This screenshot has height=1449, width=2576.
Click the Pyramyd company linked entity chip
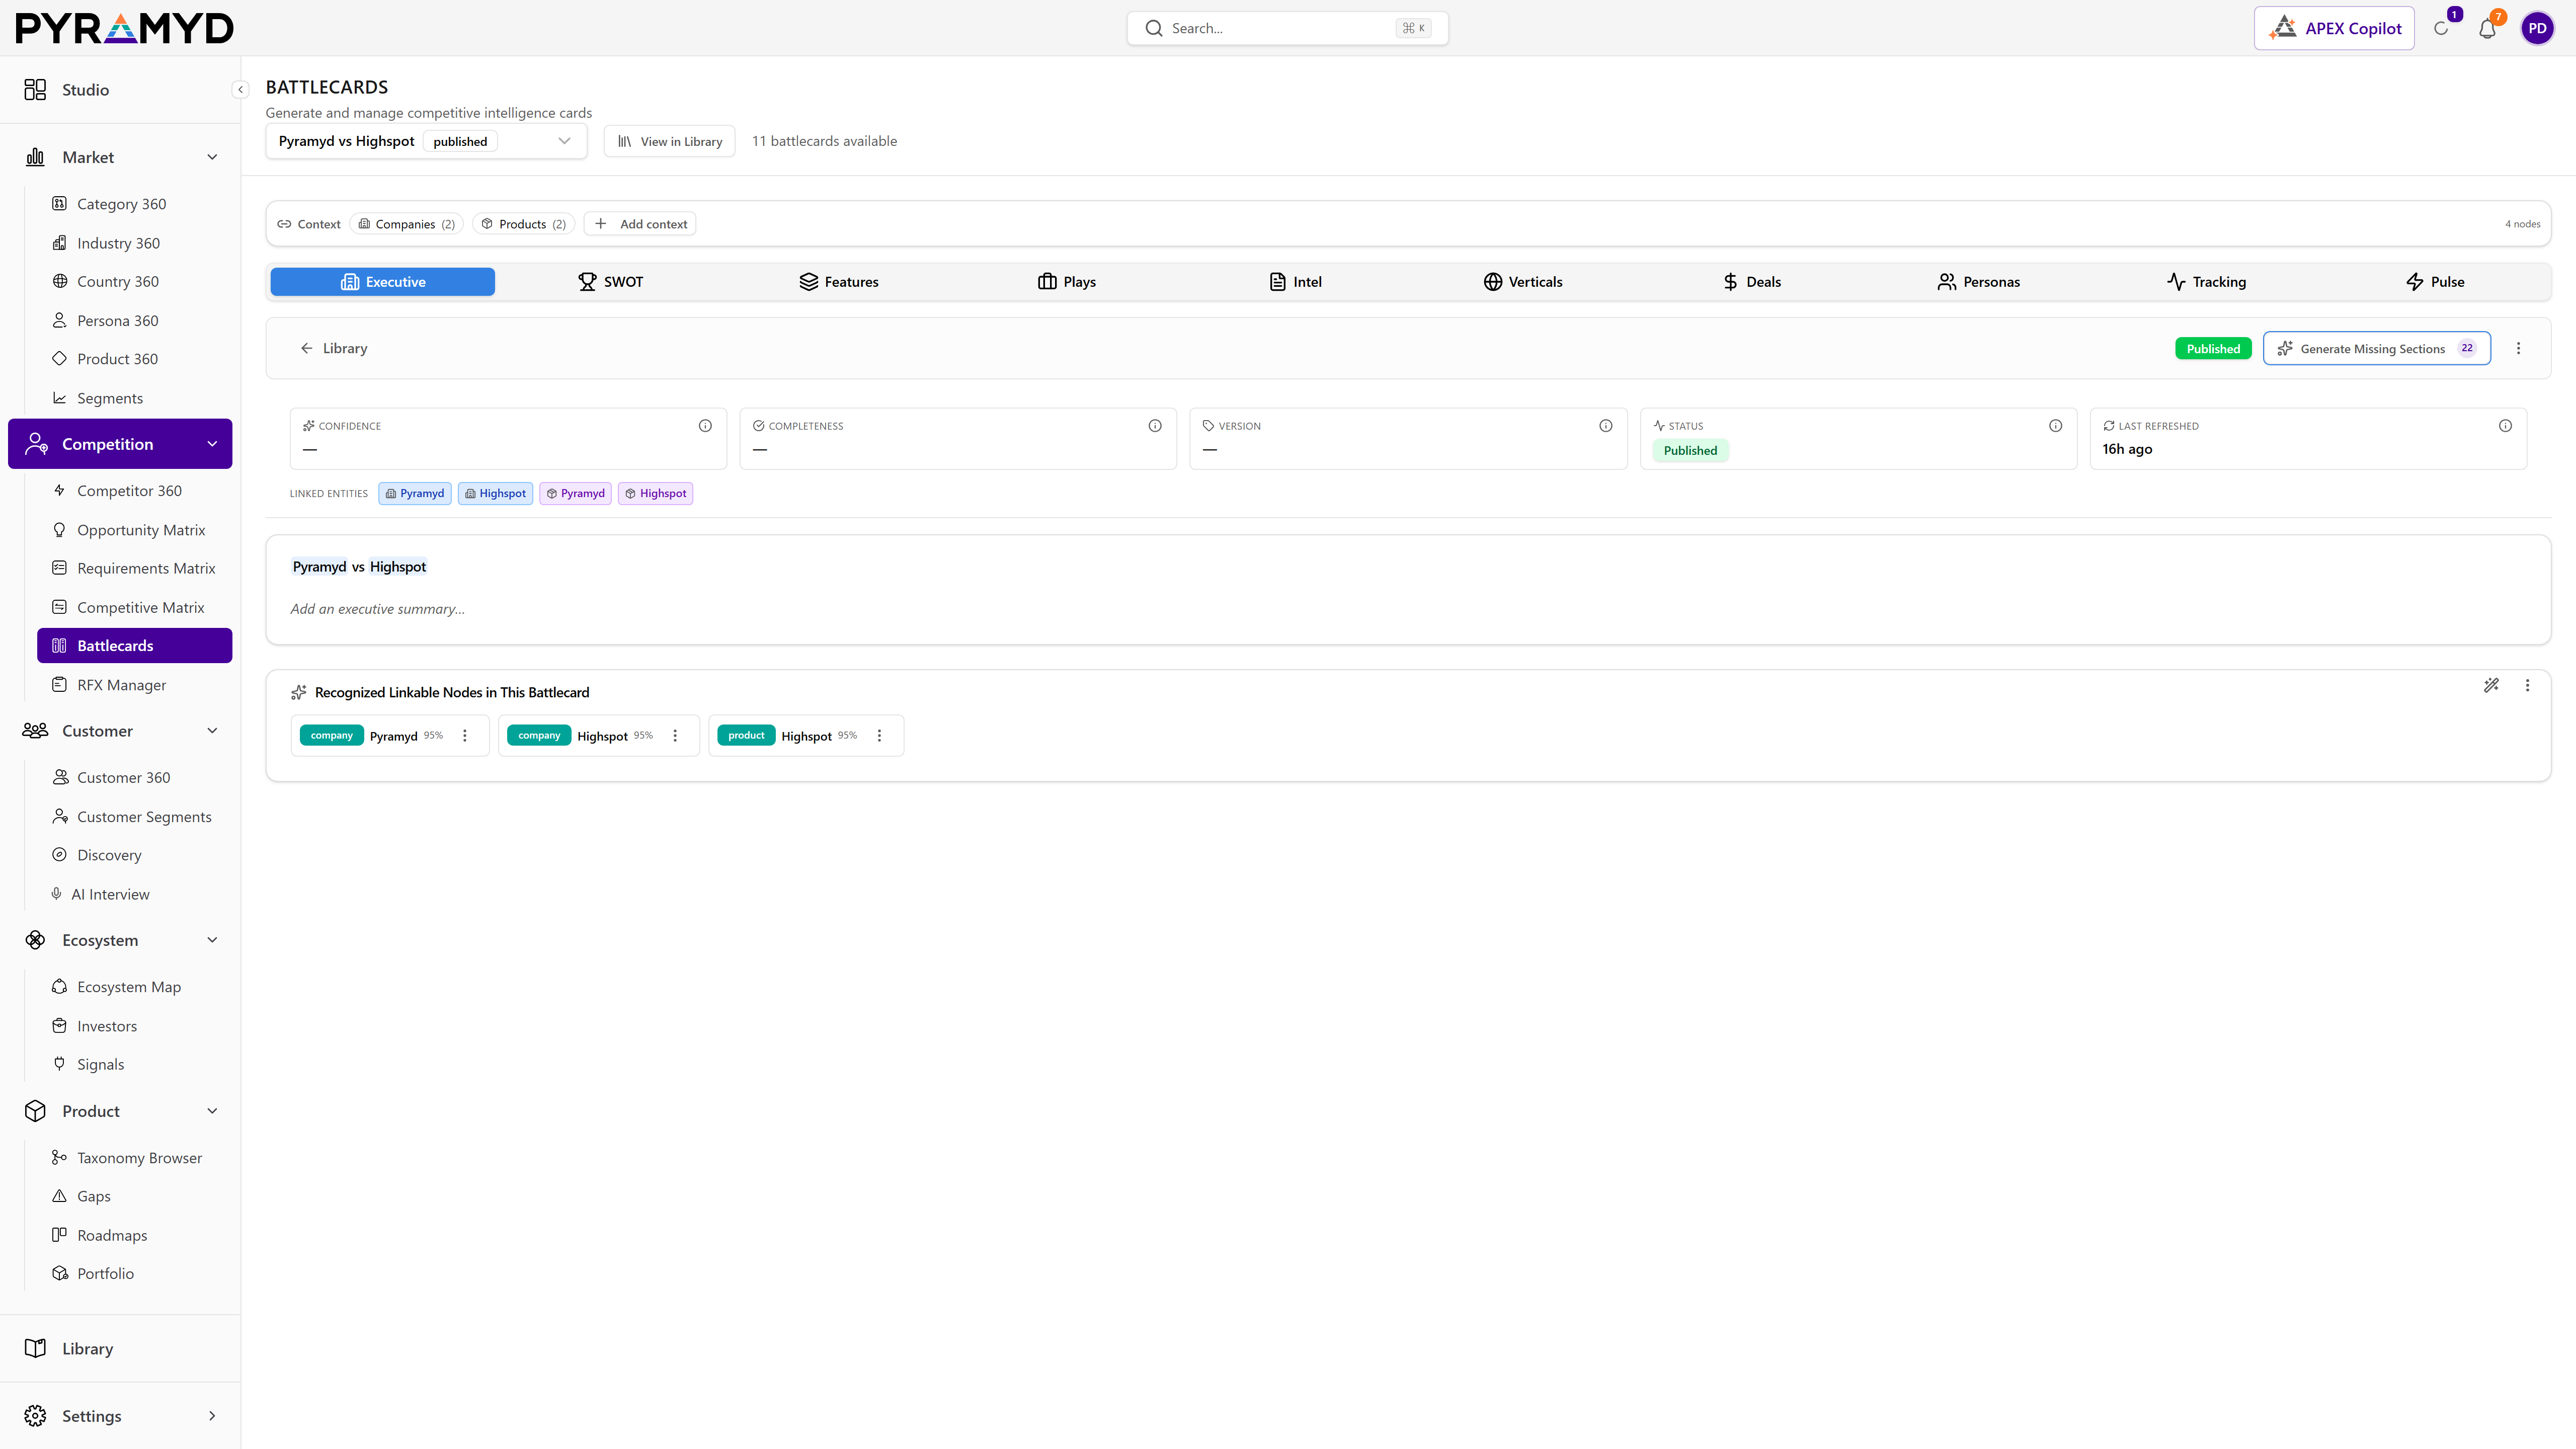(414, 494)
